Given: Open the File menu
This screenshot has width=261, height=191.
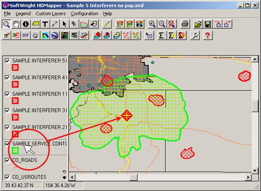Looking at the screenshot, I should pos(7,14).
